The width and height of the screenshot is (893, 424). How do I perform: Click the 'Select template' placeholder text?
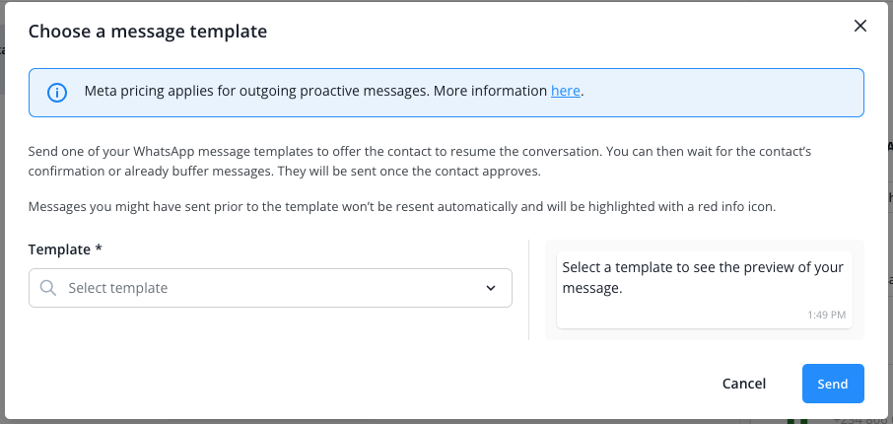point(118,288)
